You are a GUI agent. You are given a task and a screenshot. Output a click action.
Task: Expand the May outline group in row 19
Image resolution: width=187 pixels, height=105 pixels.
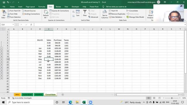[x=1, y=59]
